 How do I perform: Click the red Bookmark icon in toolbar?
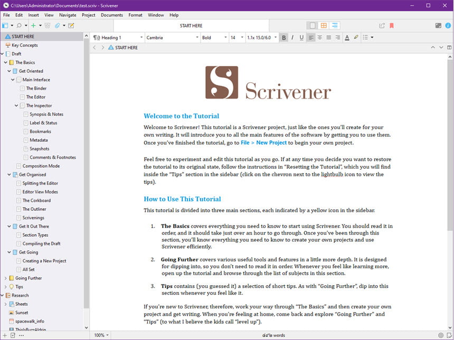point(392,26)
